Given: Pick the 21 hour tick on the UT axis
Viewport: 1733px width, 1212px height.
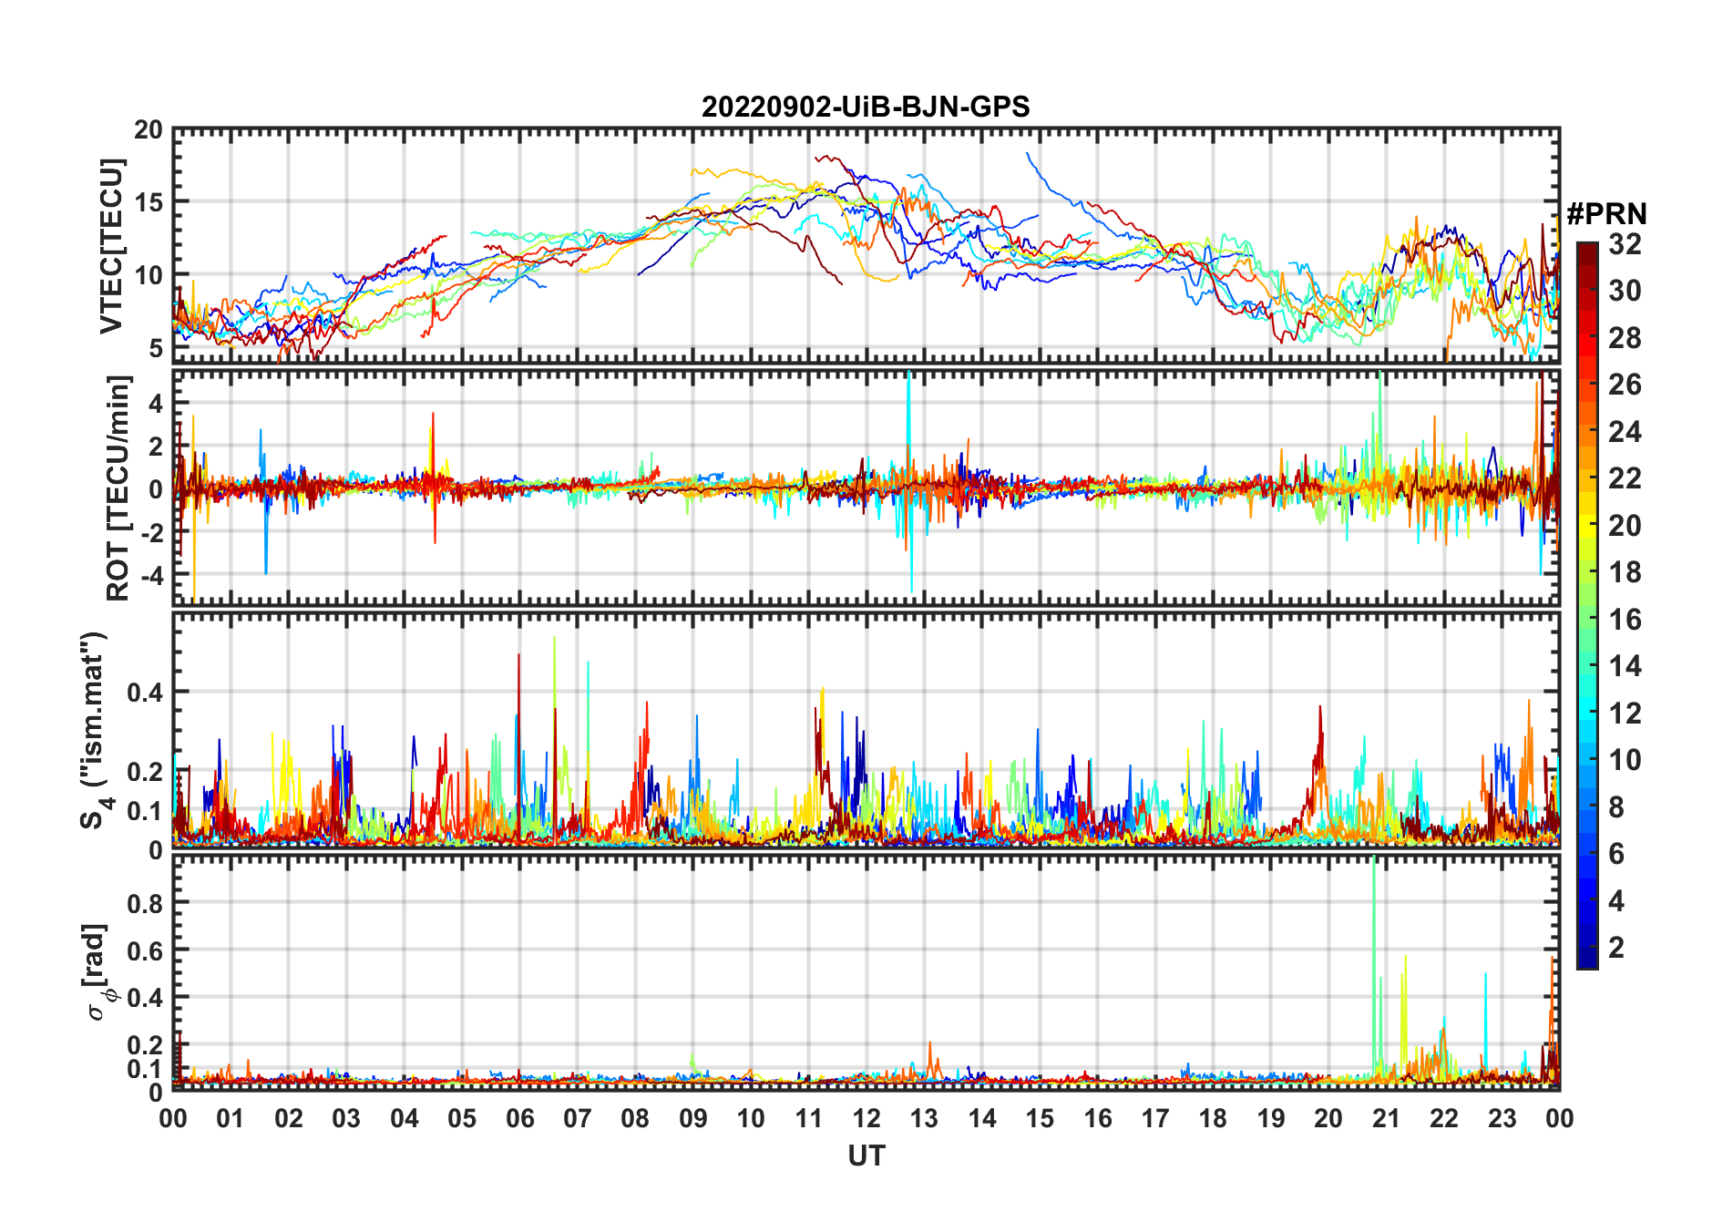Looking at the screenshot, I should pos(1385,1118).
